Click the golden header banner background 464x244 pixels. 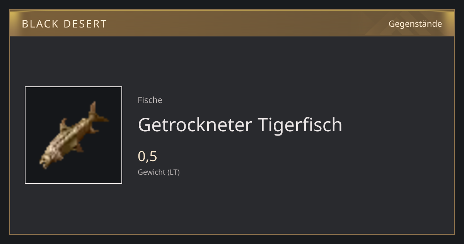232,23
